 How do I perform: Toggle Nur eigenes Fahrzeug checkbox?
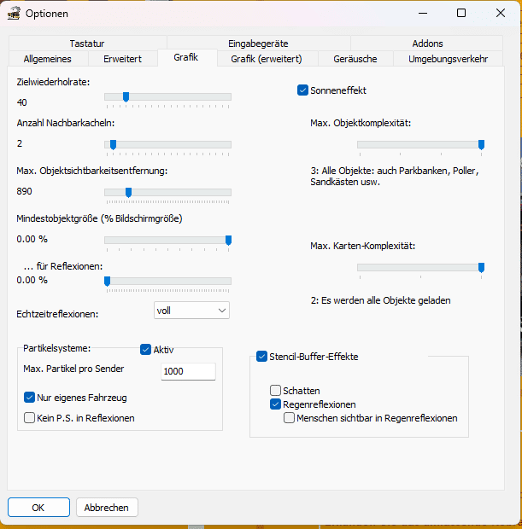pos(30,398)
